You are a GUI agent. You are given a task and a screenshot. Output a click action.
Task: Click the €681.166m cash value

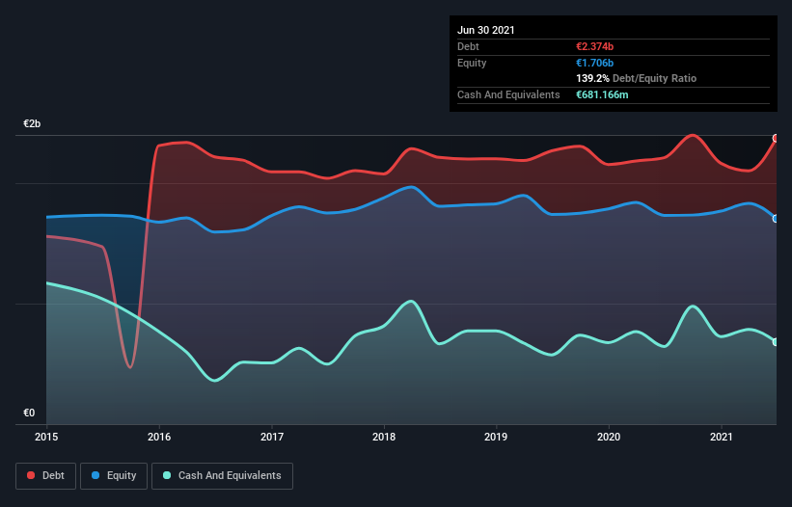click(x=602, y=94)
